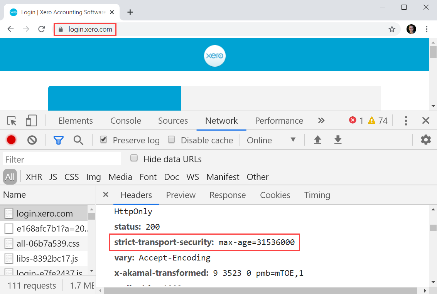Switch to the Sources panel
Screen dimensions: 437x294
point(173,121)
